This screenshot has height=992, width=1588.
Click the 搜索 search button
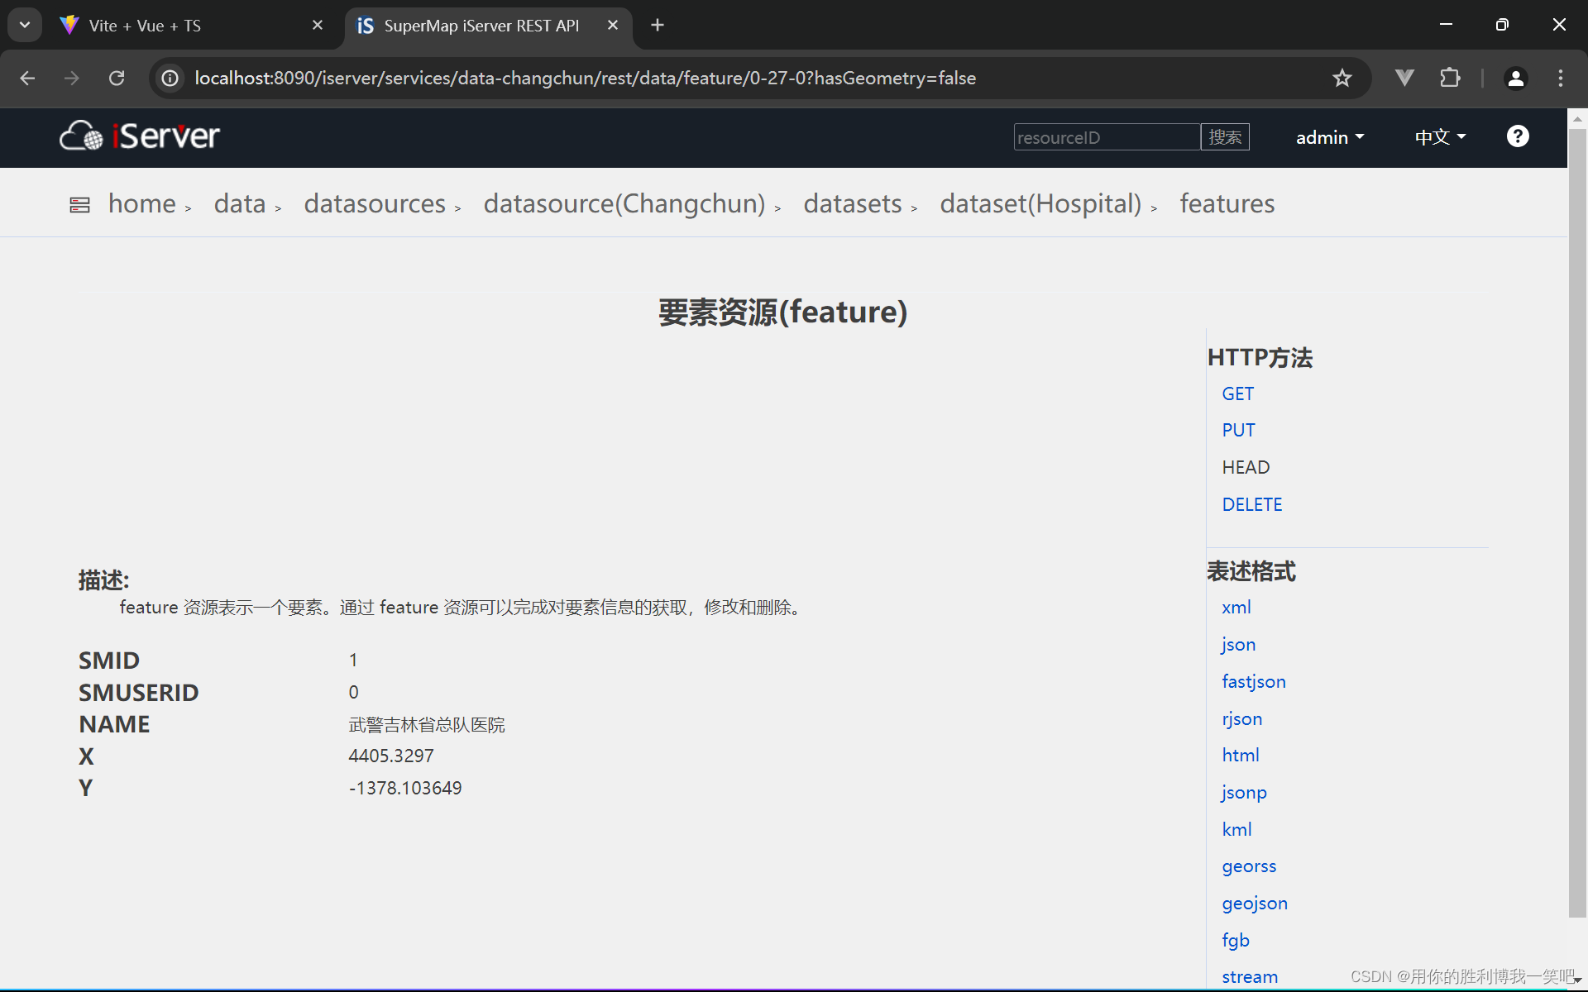[x=1224, y=137]
